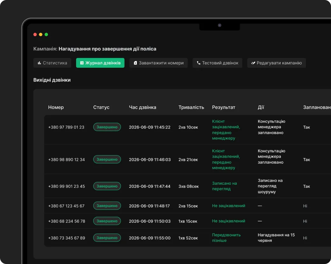Click Завершено badge for +380 68 234 56 78
Screen dimensions: 331x264
[x=107, y=221]
